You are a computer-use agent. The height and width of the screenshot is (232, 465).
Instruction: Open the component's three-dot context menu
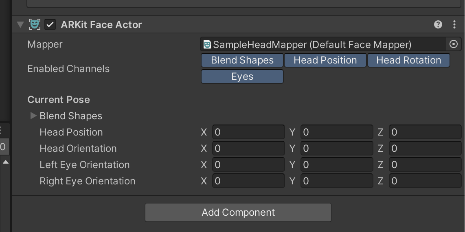pyautogui.click(x=454, y=24)
